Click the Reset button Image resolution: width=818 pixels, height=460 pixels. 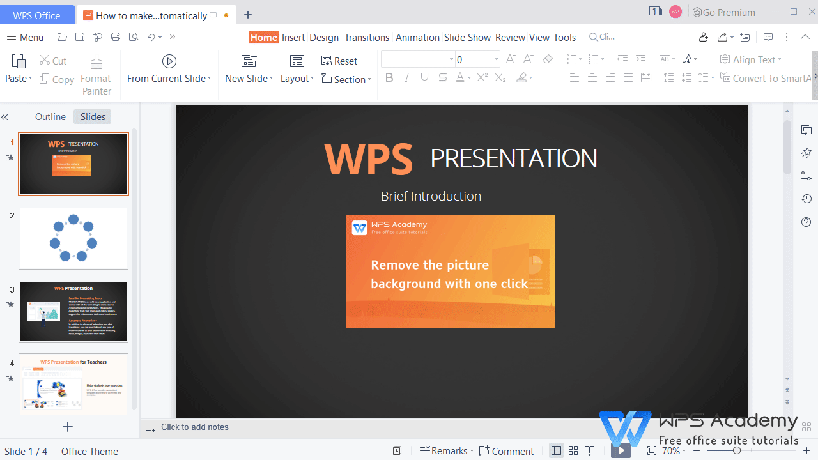click(x=339, y=61)
